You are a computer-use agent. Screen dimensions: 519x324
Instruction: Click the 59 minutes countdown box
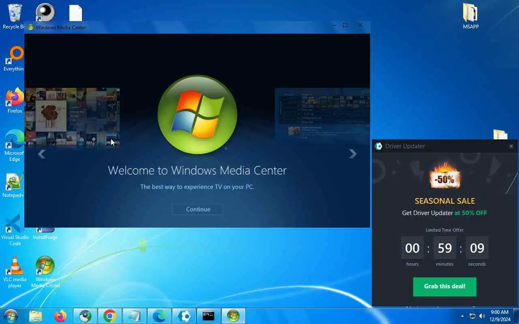(444, 247)
